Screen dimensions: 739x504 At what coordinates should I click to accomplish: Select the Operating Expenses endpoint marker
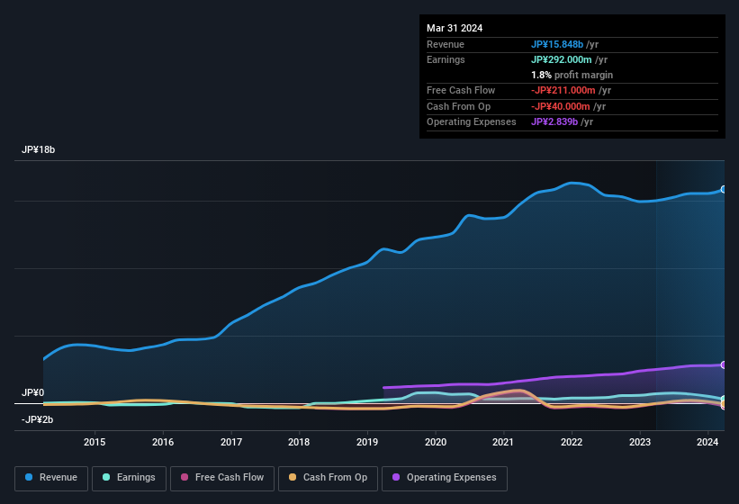724,365
